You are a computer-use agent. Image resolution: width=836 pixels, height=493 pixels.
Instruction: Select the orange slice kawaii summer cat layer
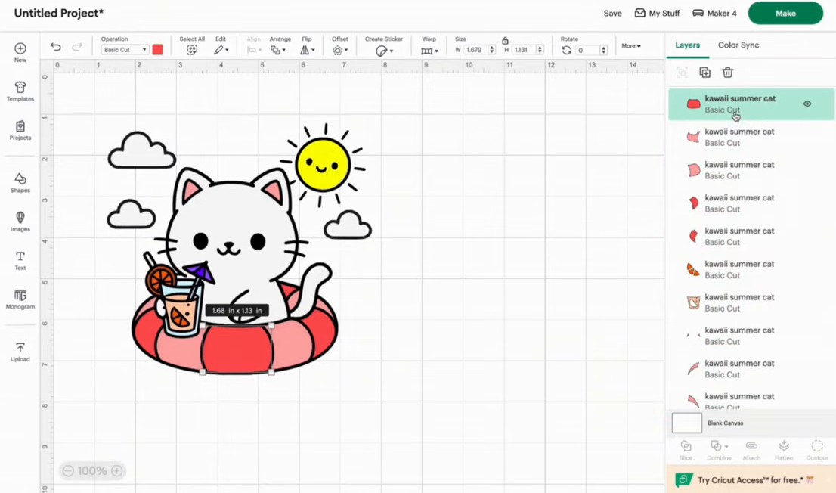coord(751,269)
